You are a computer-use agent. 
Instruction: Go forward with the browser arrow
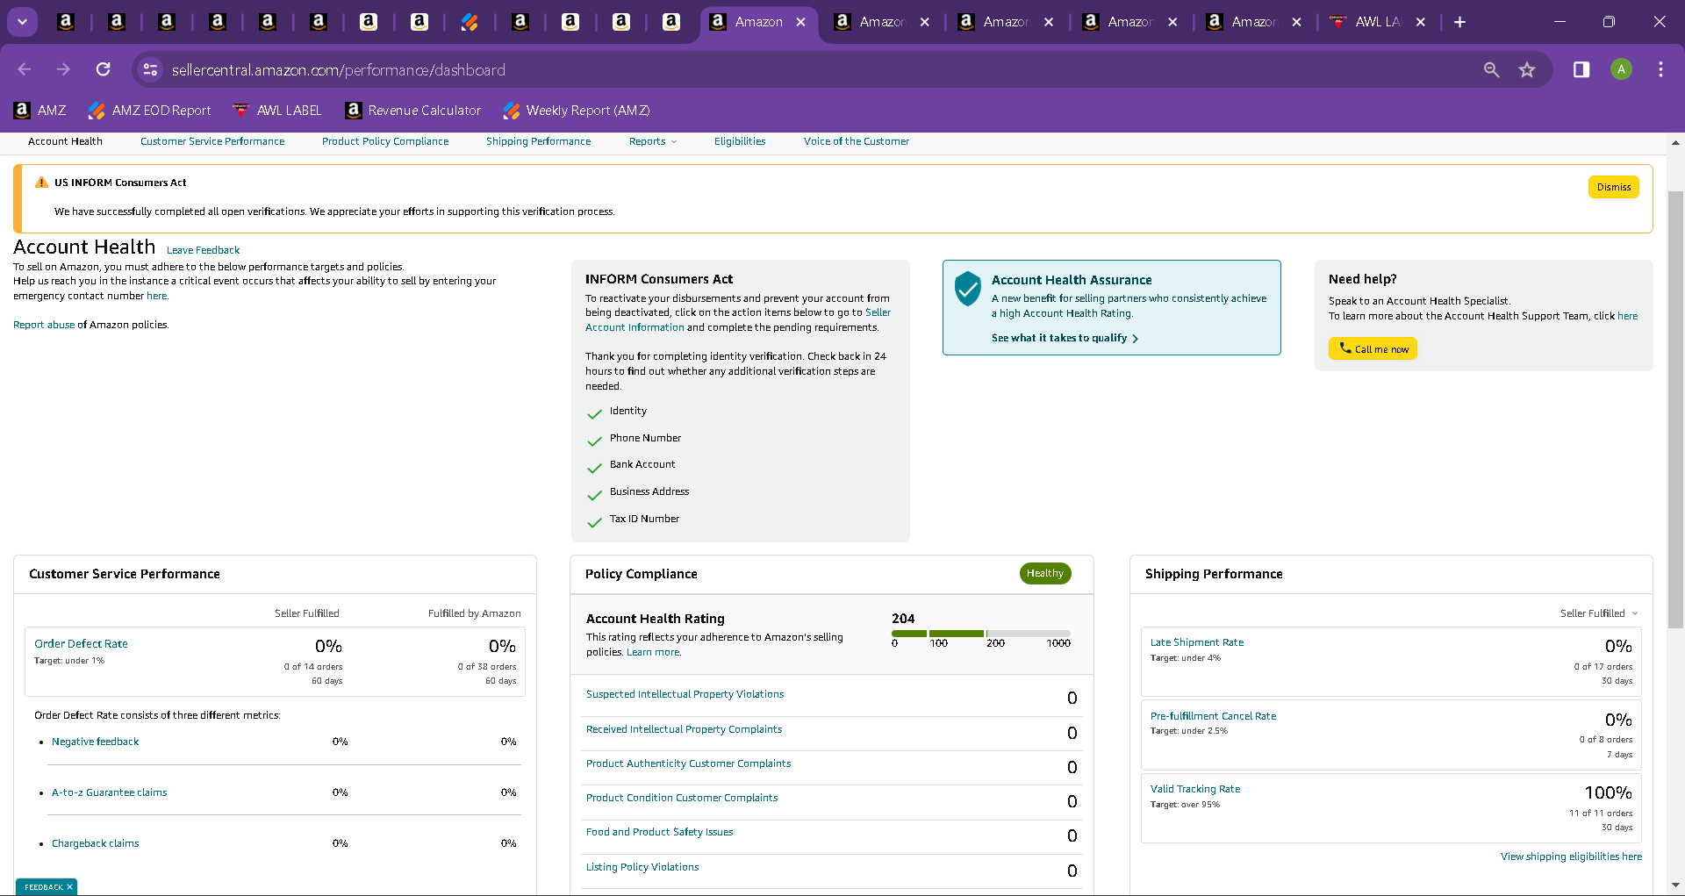click(x=63, y=69)
